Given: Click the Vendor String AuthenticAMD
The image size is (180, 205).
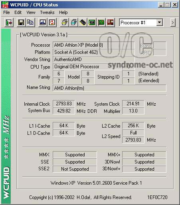Looking at the screenshot, I should point(94,59).
